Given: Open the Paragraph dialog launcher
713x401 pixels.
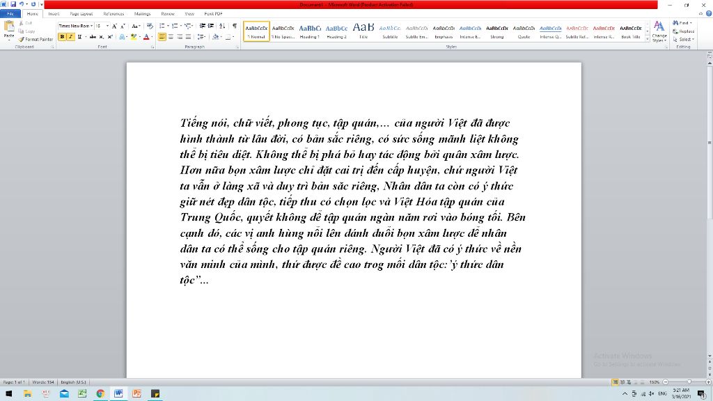Looking at the screenshot, I should pos(237,47).
